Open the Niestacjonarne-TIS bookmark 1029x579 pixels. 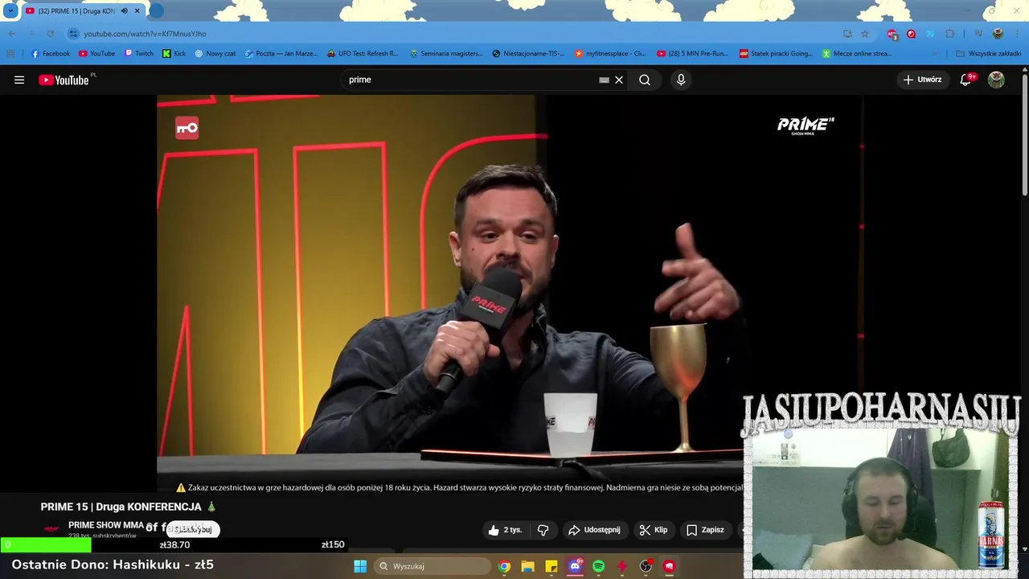[x=528, y=54]
